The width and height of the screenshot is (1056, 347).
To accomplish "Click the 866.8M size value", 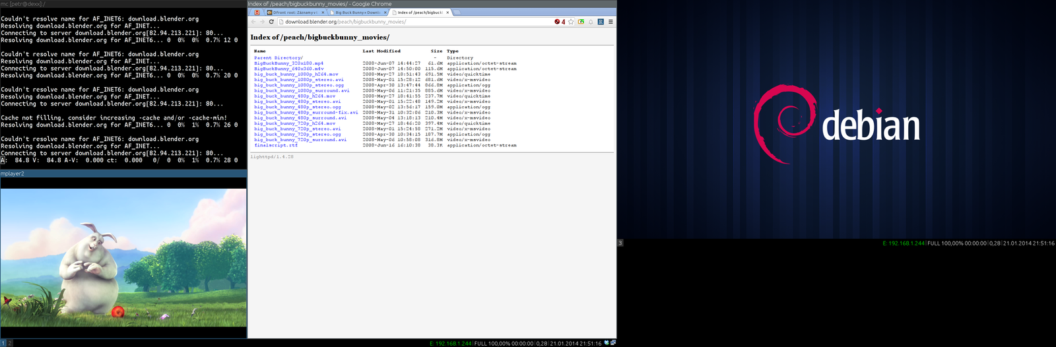I will coord(434,85).
